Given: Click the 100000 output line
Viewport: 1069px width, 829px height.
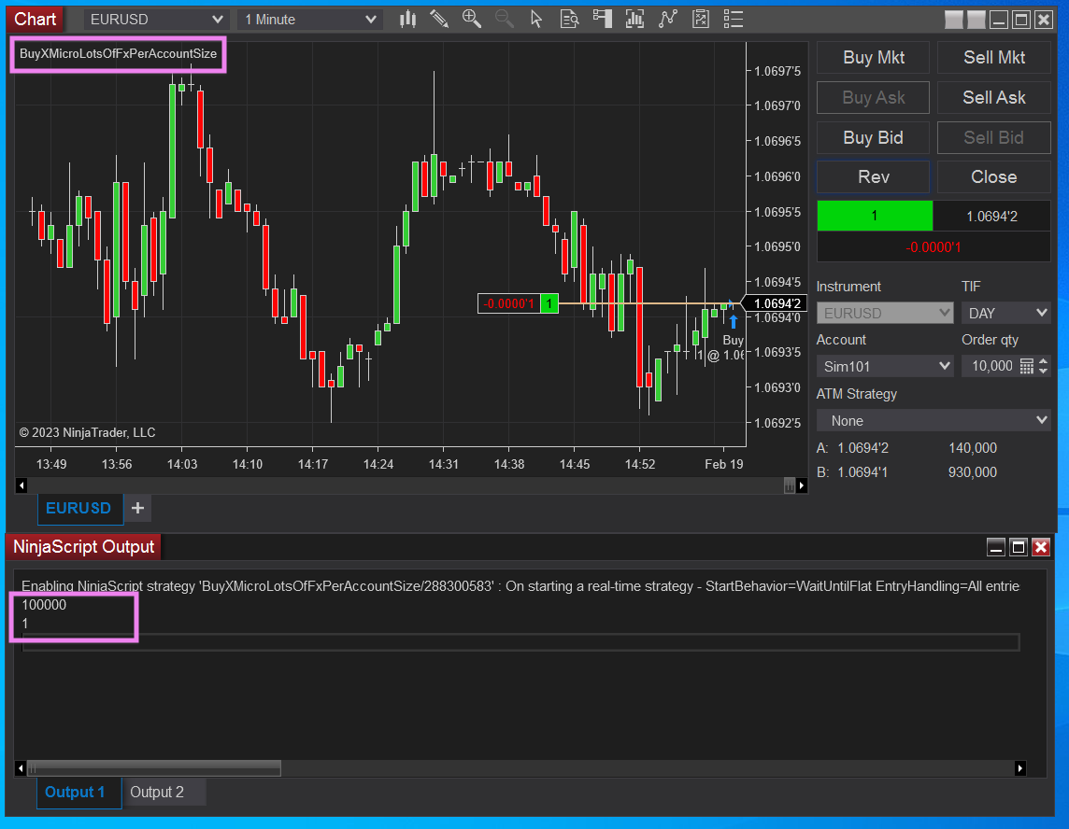Looking at the screenshot, I should [44, 605].
